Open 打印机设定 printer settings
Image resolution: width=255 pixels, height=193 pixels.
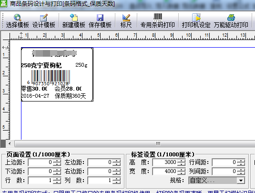click(x=196, y=21)
